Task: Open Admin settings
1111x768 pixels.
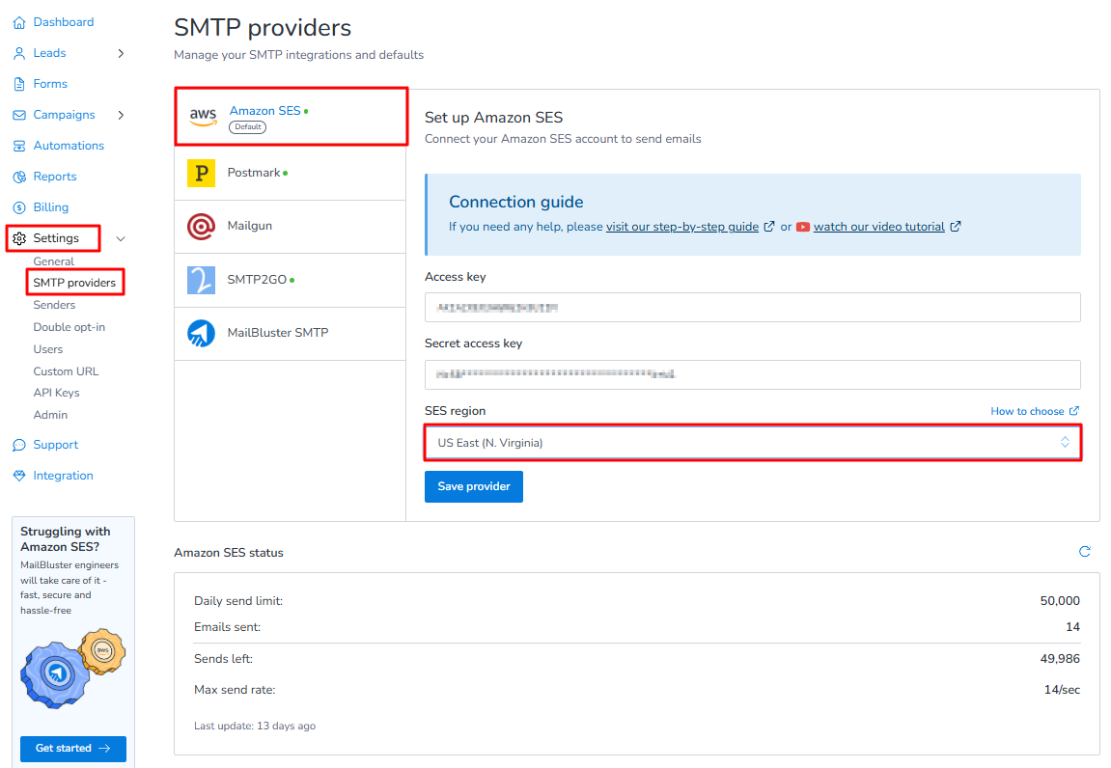Action: [x=50, y=415]
